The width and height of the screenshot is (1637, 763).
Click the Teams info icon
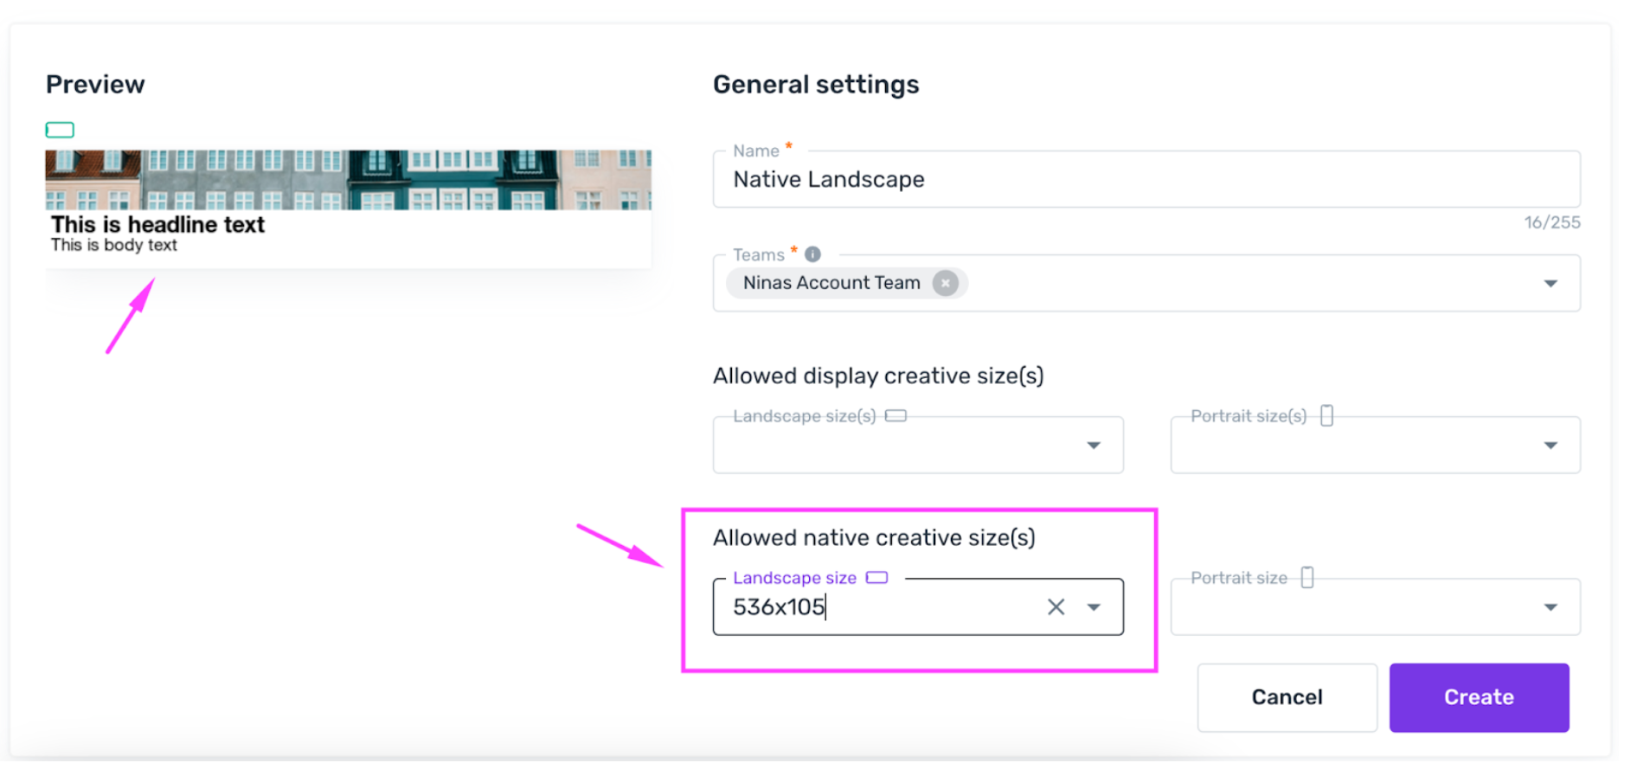pos(812,254)
